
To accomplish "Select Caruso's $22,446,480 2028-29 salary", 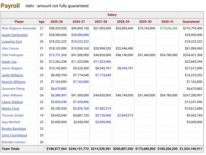I will tap(125, 48).
